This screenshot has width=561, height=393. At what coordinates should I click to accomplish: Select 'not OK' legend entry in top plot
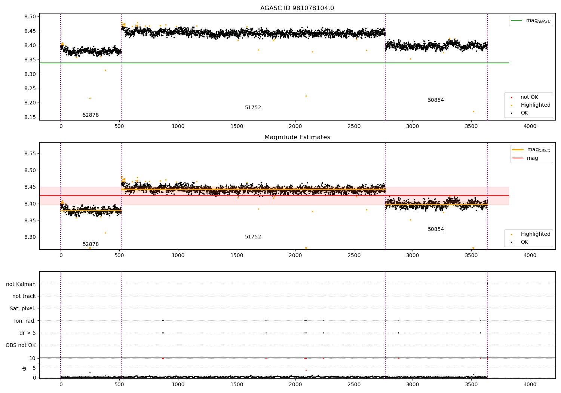(x=529, y=97)
